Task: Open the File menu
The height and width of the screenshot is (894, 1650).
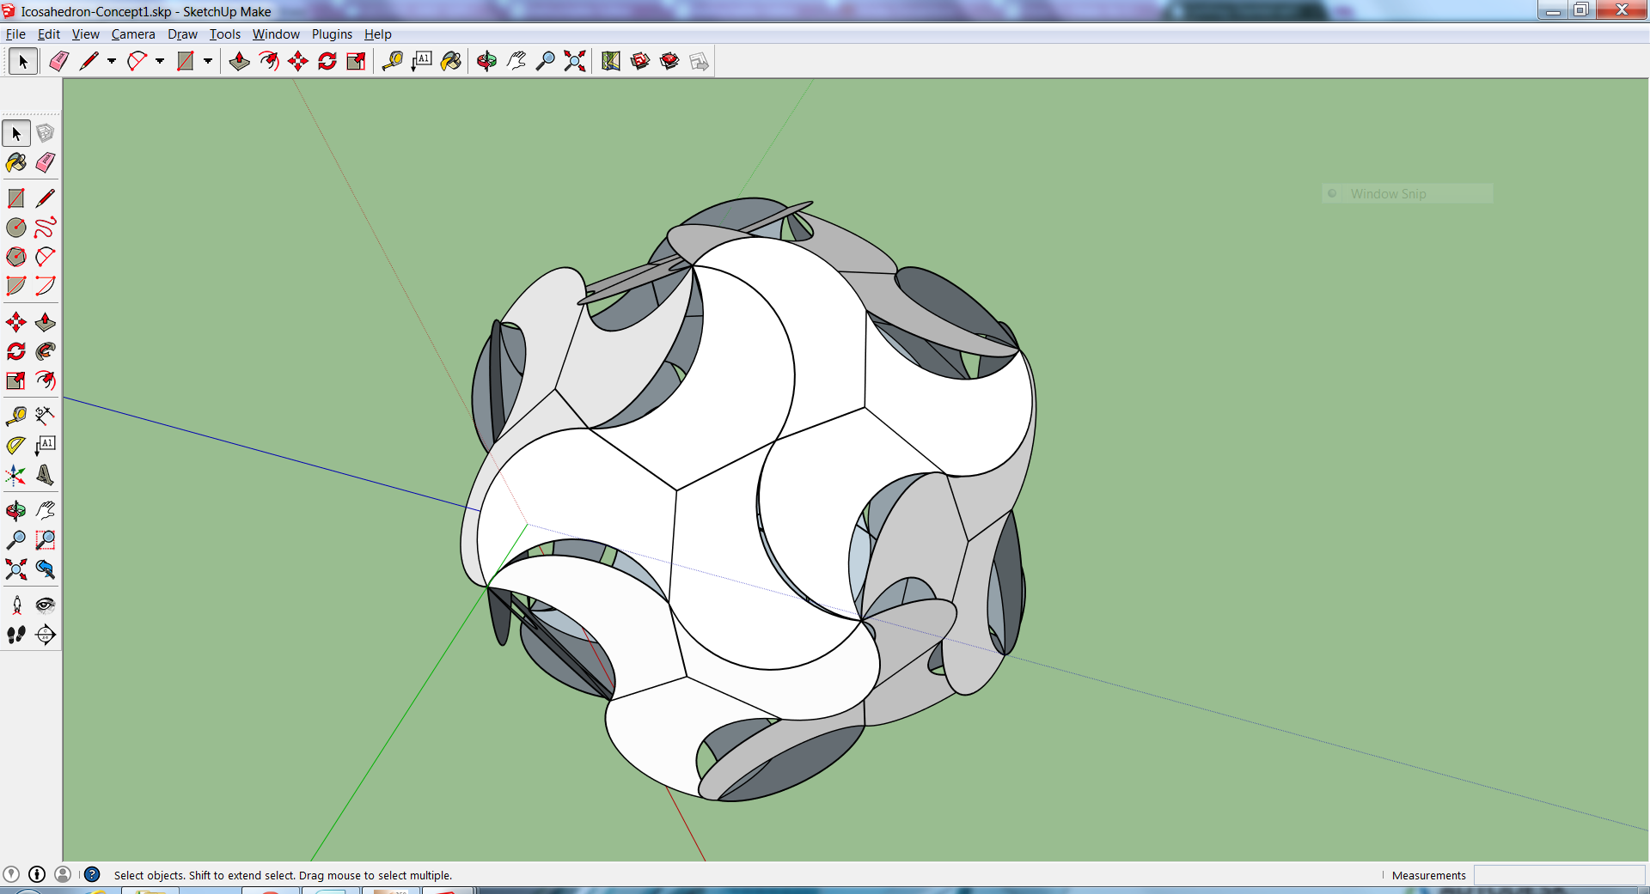Action: click(x=15, y=34)
